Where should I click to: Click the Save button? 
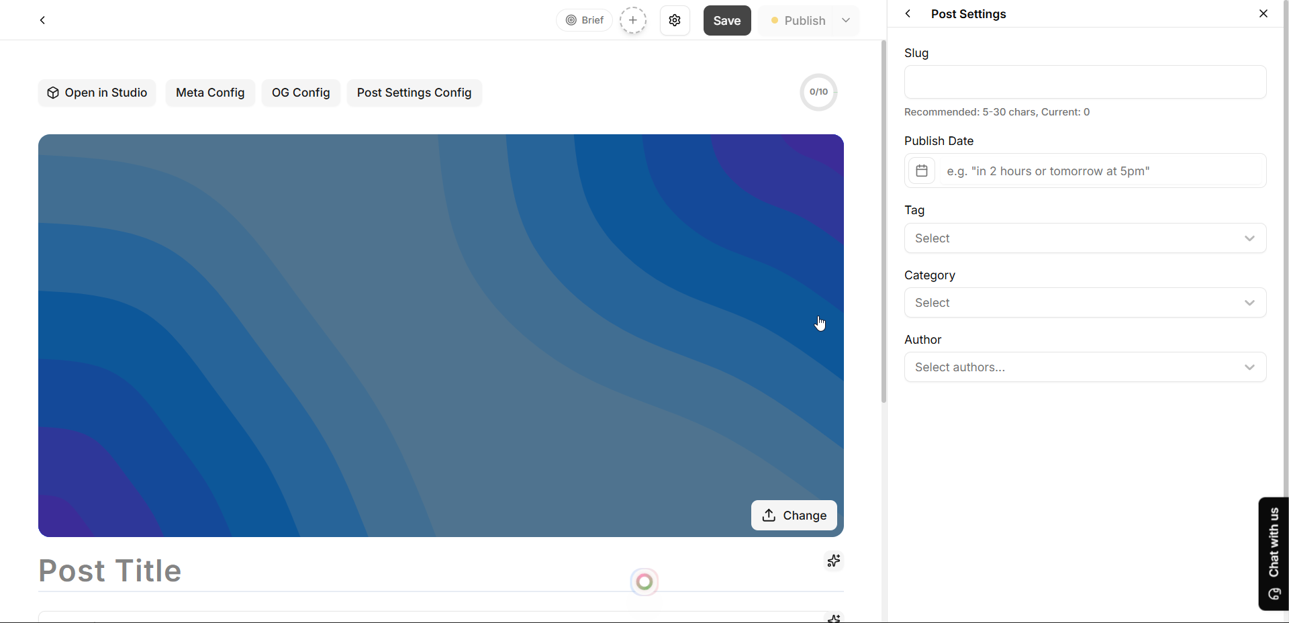point(727,20)
